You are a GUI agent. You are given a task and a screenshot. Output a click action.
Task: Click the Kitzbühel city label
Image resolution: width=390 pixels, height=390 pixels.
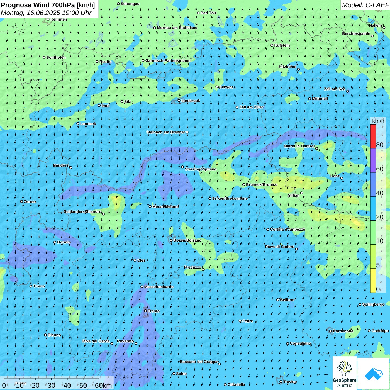pyautogui.click(x=287, y=67)
